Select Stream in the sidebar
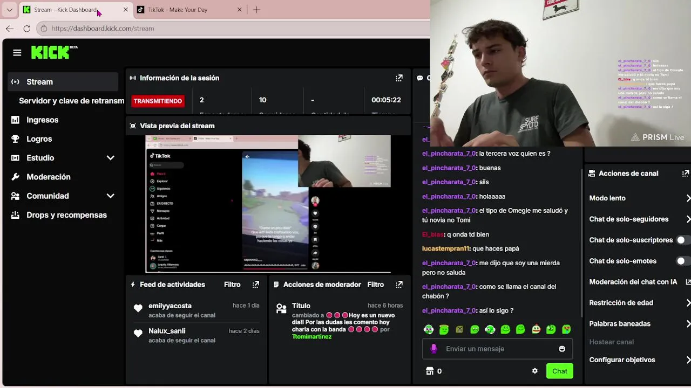This screenshot has height=388, width=691. (x=63, y=82)
